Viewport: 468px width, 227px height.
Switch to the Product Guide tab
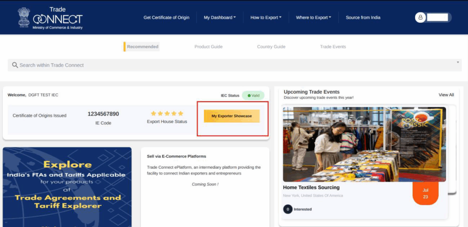point(208,47)
